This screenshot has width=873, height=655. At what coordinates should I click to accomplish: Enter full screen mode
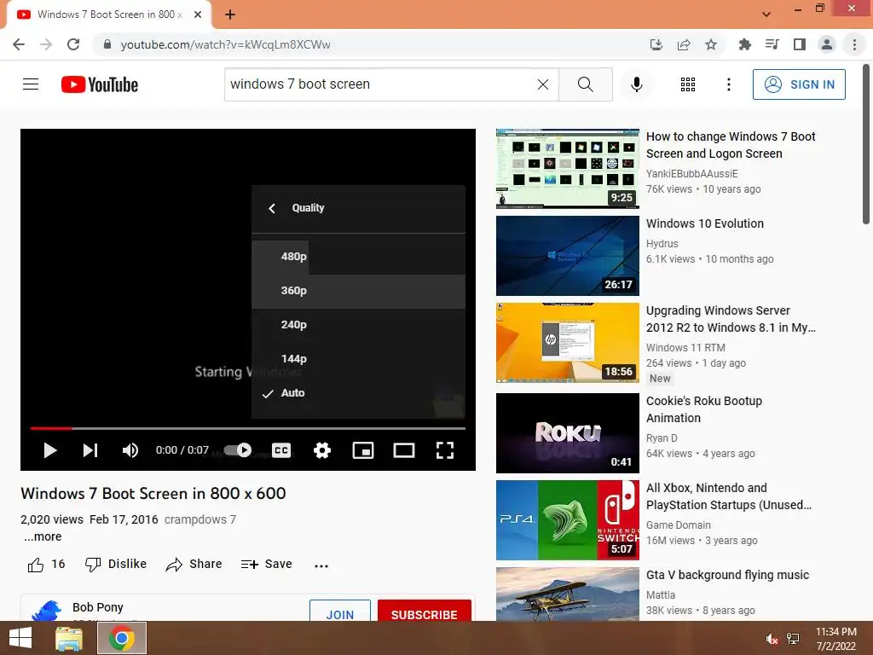[445, 450]
